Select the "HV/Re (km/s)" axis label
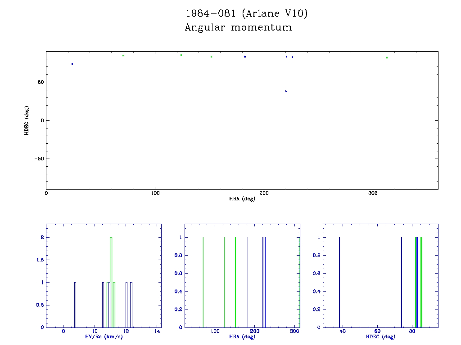 (x=104, y=336)
